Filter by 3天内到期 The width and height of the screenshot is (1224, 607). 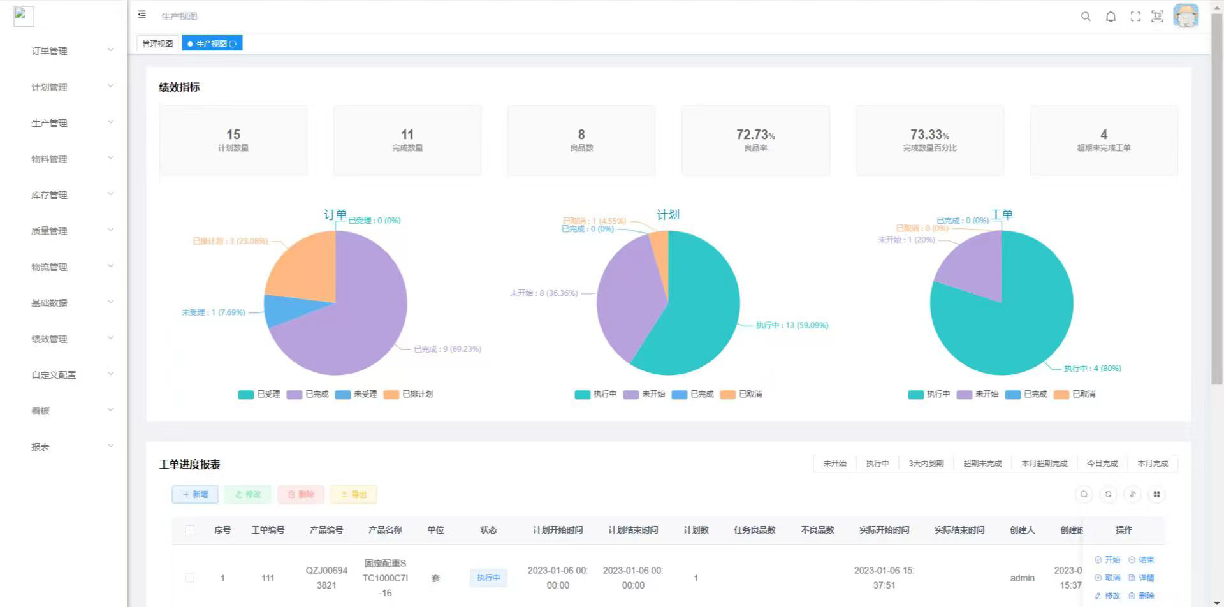click(926, 464)
